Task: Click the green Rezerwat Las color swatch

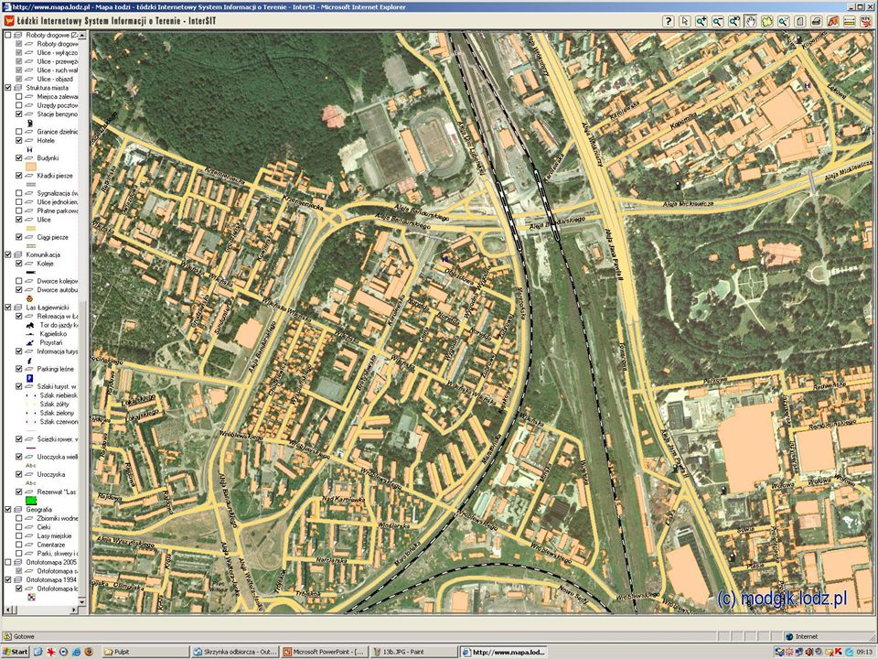Action: (x=31, y=501)
